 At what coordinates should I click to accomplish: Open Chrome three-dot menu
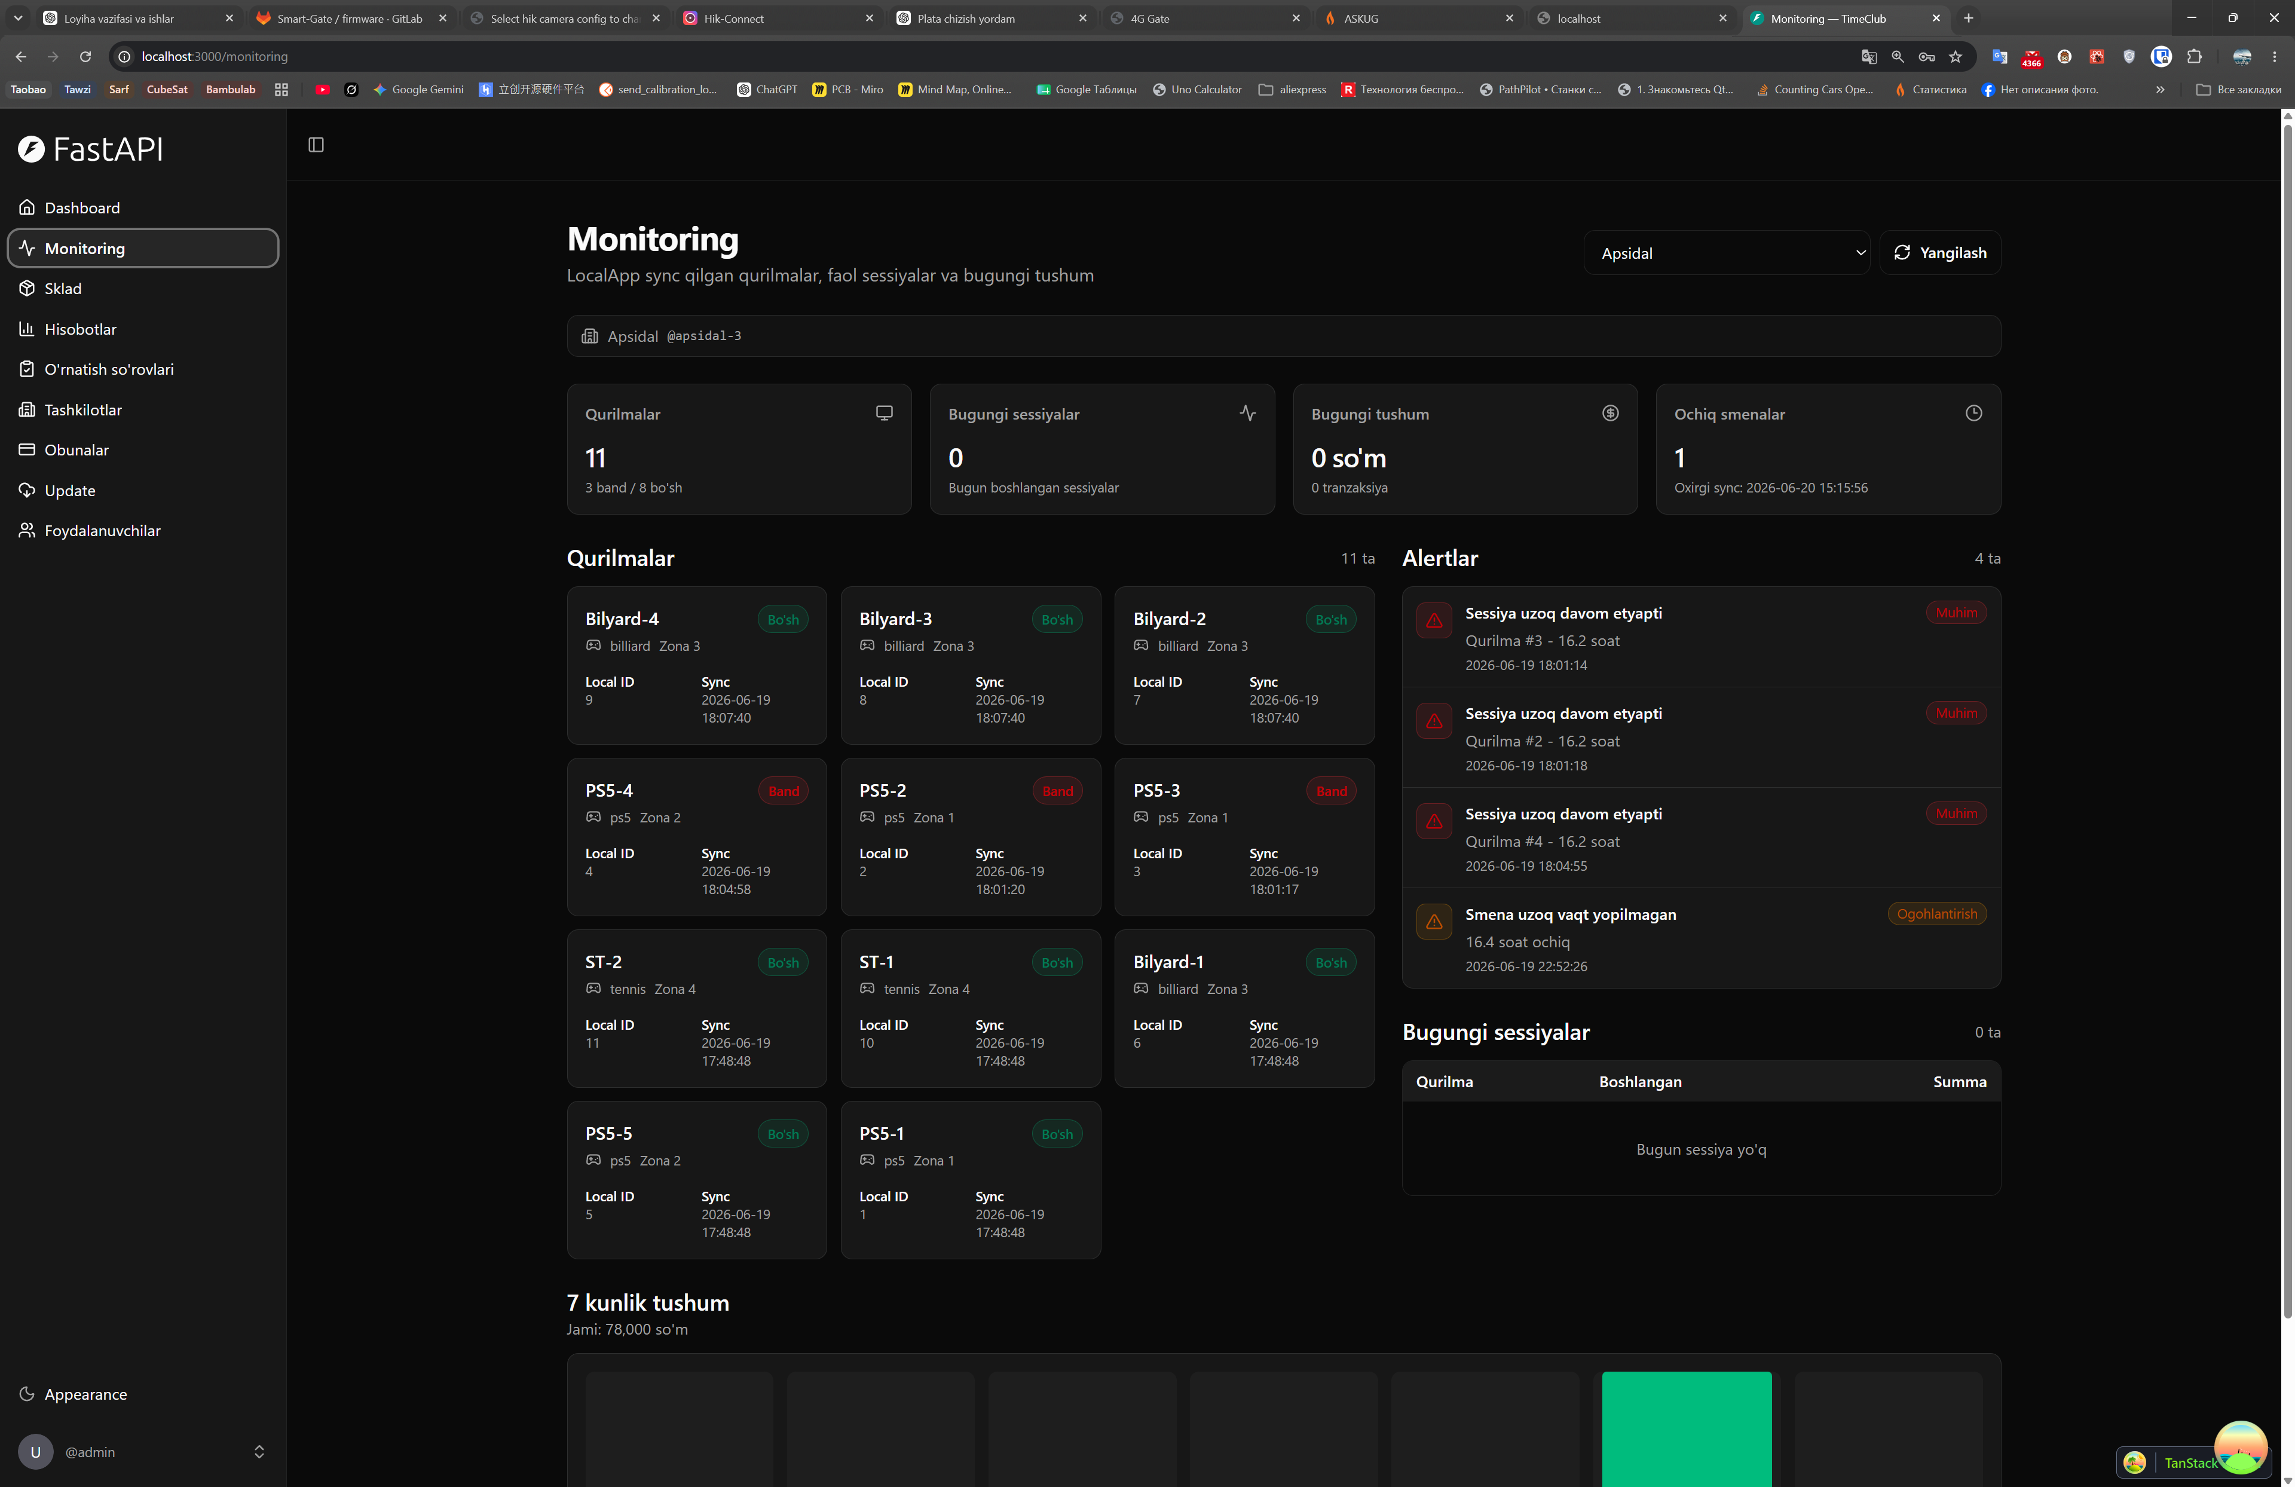pos(2274,57)
